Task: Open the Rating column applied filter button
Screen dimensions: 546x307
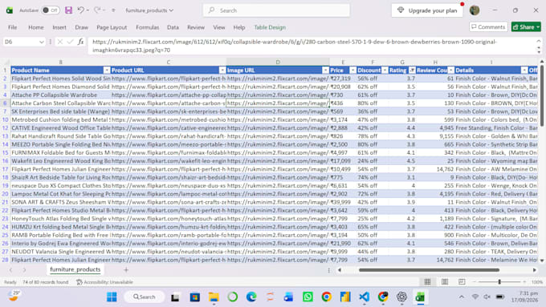Action: (x=412, y=71)
